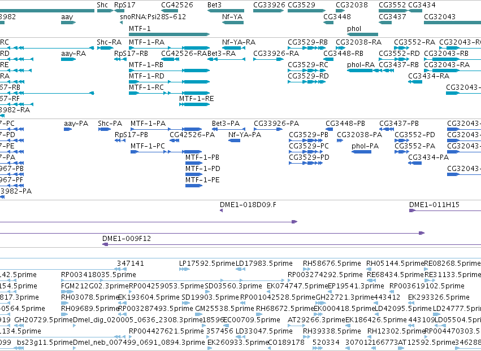Viewport: 481px width, 351px height.
Task: Select the MTF-1-PE protein bar
Action: [x=193, y=186]
